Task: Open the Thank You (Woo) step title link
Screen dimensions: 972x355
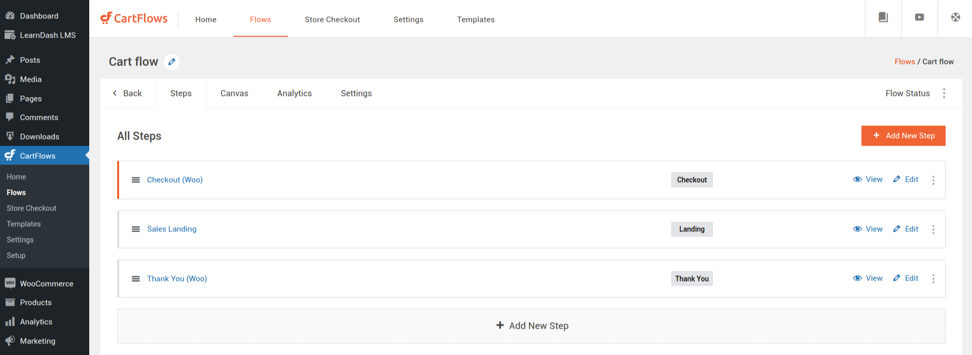Action: click(177, 279)
